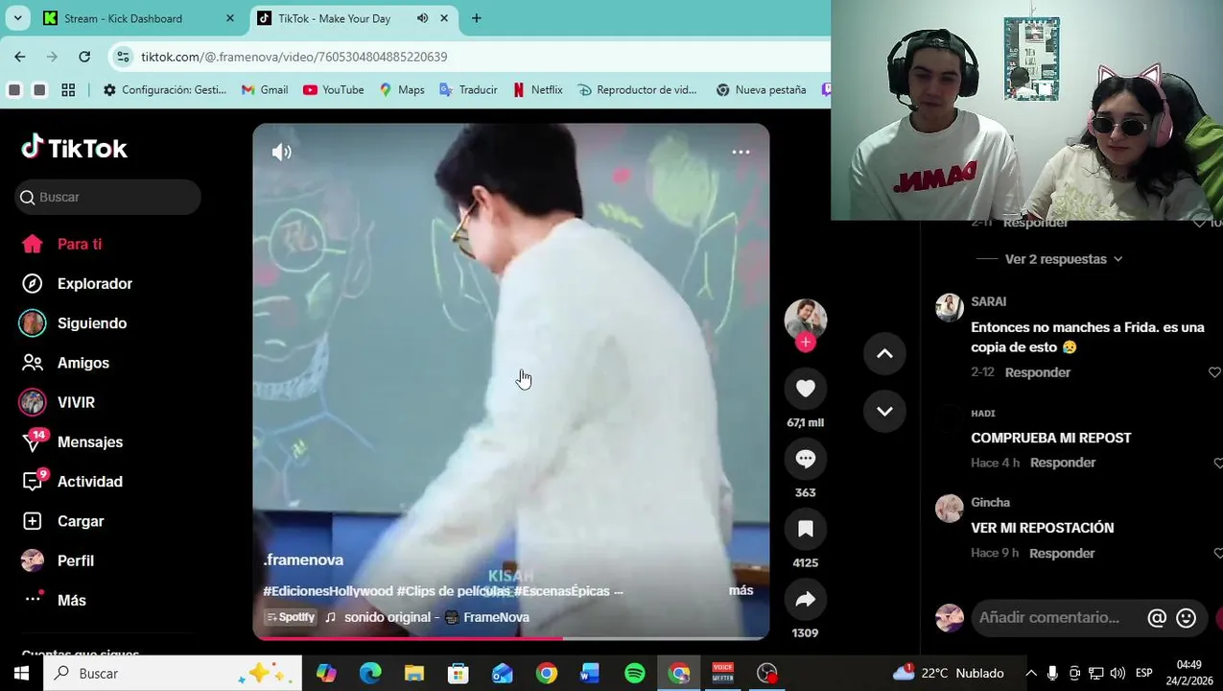Open the Windows Start menu
The image size is (1223, 691).
point(21,673)
